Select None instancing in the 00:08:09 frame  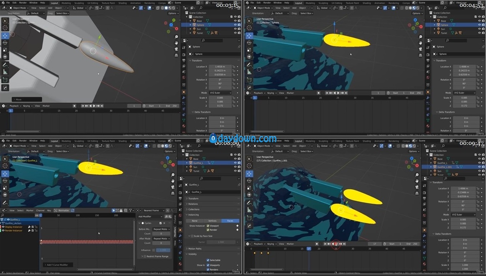pos(195,221)
